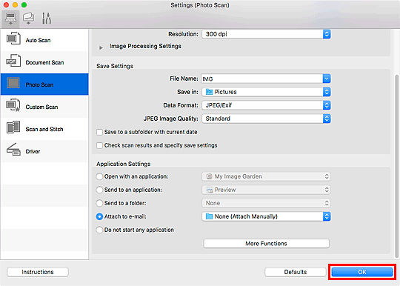
Task: Select the Custom Scan label
Action: tap(41, 107)
